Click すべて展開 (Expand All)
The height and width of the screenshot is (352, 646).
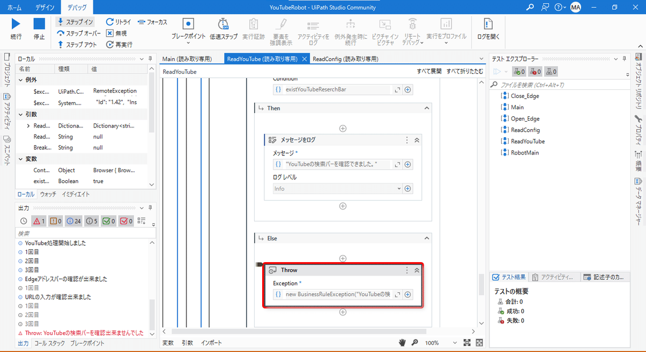[429, 72]
